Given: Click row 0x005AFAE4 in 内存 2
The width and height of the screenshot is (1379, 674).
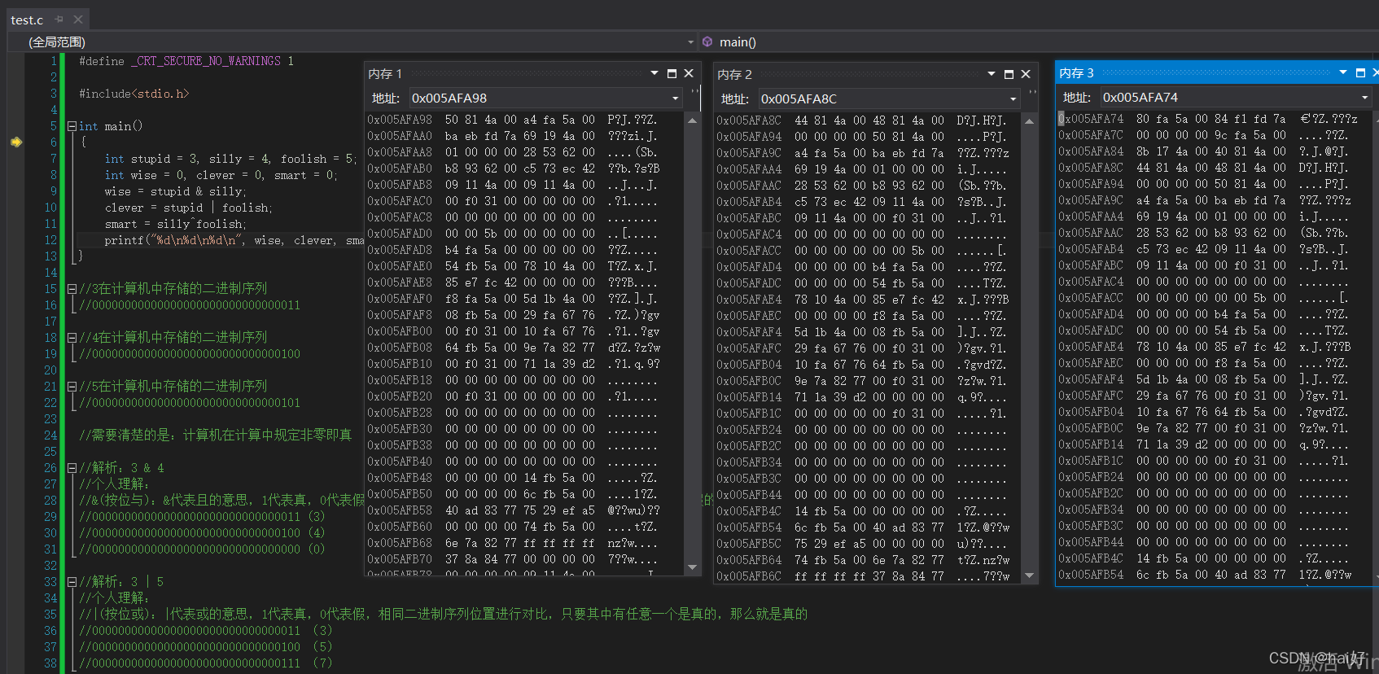Looking at the screenshot, I should point(862,300).
